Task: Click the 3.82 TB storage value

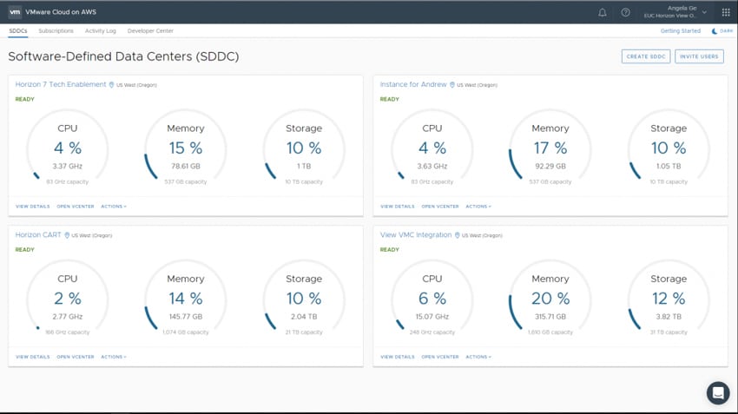Action: (669, 317)
